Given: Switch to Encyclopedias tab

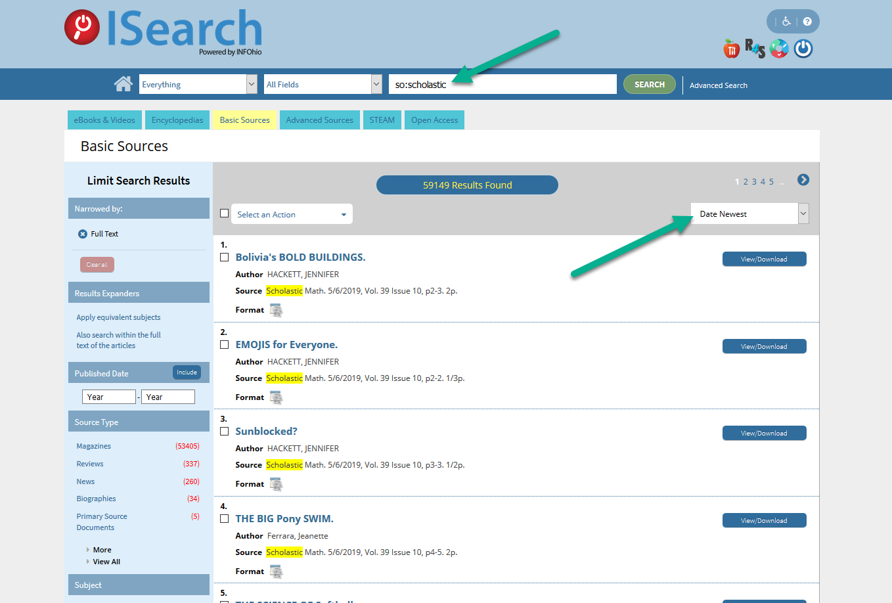Looking at the screenshot, I should 177,120.
